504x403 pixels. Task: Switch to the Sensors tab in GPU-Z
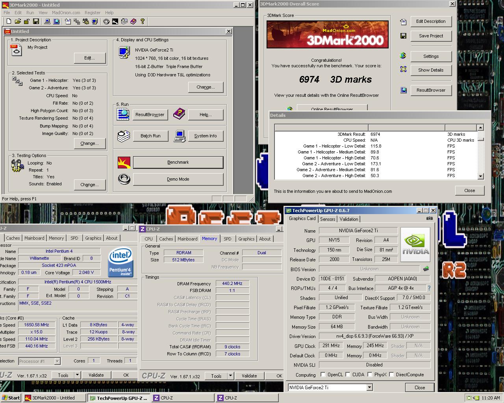328,219
